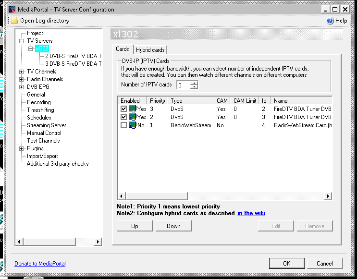Expand the Plugins tree node
Image resolution: width=357 pixels, height=279 pixels.
(x=22, y=148)
